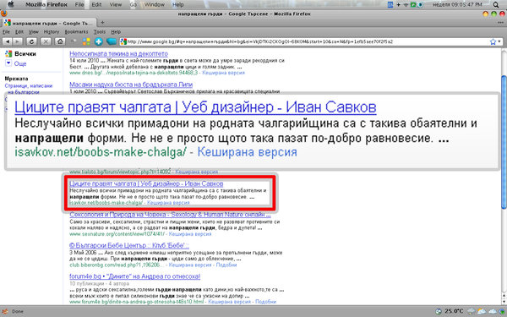This screenshot has width=507, height=317.
Task: Open the macOS Edit menu
Action: 96,4
